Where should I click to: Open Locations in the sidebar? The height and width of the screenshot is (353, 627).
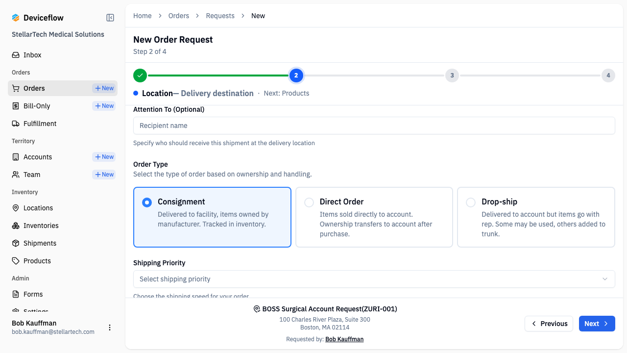tap(63, 208)
